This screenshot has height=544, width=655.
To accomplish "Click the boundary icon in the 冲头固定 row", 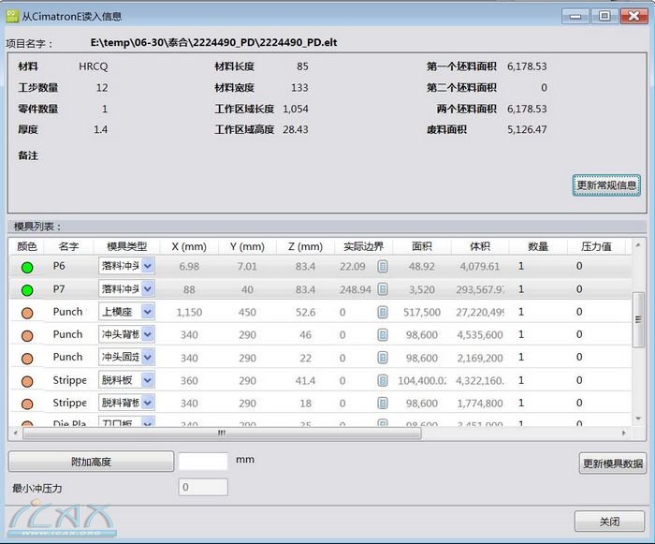I will (x=383, y=357).
